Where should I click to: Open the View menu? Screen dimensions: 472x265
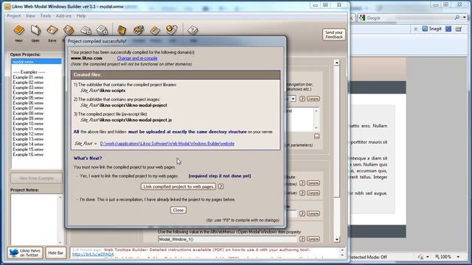pyautogui.click(x=30, y=16)
